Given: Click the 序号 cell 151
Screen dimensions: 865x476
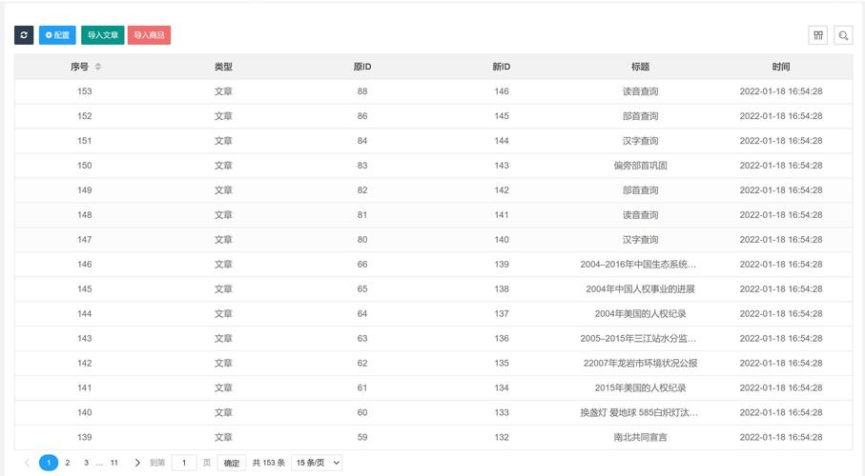Looking at the screenshot, I should point(85,141).
